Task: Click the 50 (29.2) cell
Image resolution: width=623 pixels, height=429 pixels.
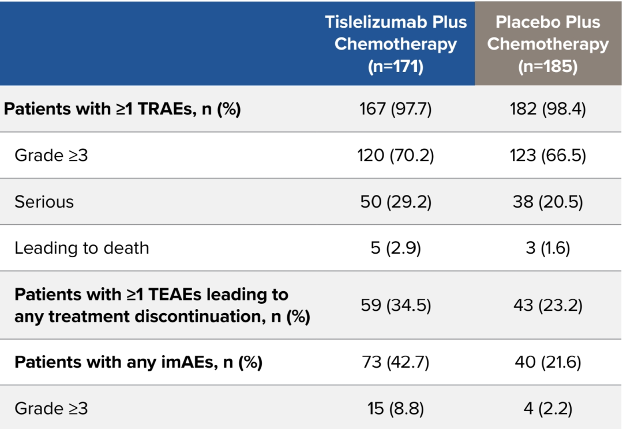Action: tap(396, 202)
